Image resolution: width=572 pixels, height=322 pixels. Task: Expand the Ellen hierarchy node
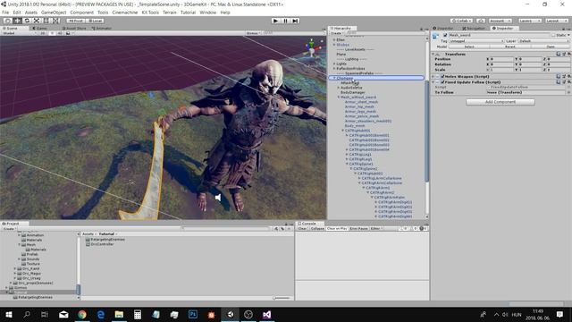[x=333, y=39]
